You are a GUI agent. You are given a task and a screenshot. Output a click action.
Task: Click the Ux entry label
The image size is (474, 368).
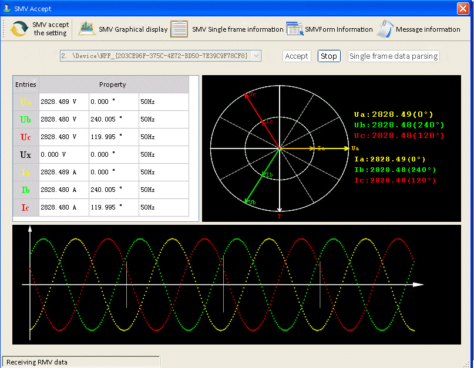pyautogui.click(x=25, y=155)
